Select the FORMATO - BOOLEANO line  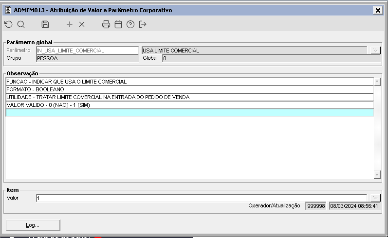(x=189, y=89)
